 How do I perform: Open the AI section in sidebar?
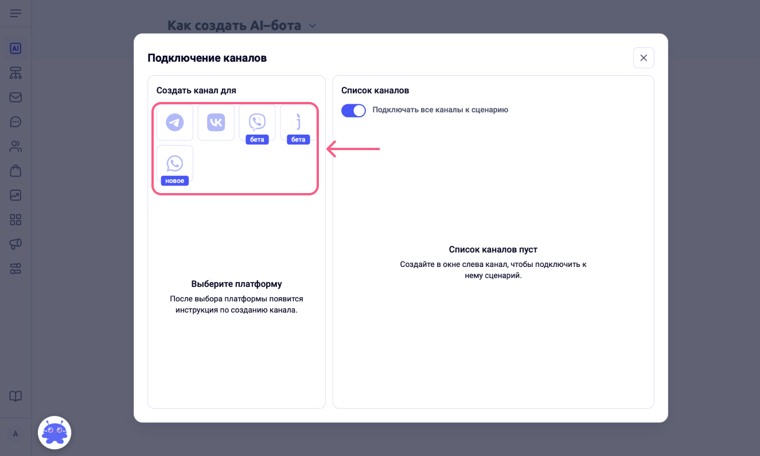(15, 49)
